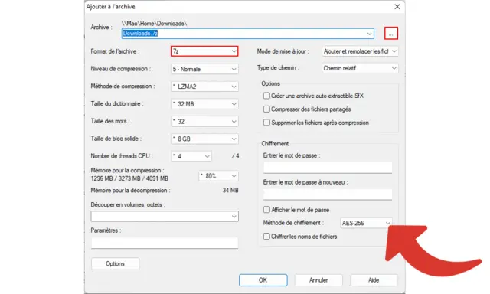Image resolution: width=490 pixels, height=294 pixels.
Task: Expand the Taille des mots dropdown
Action: [204, 121]
